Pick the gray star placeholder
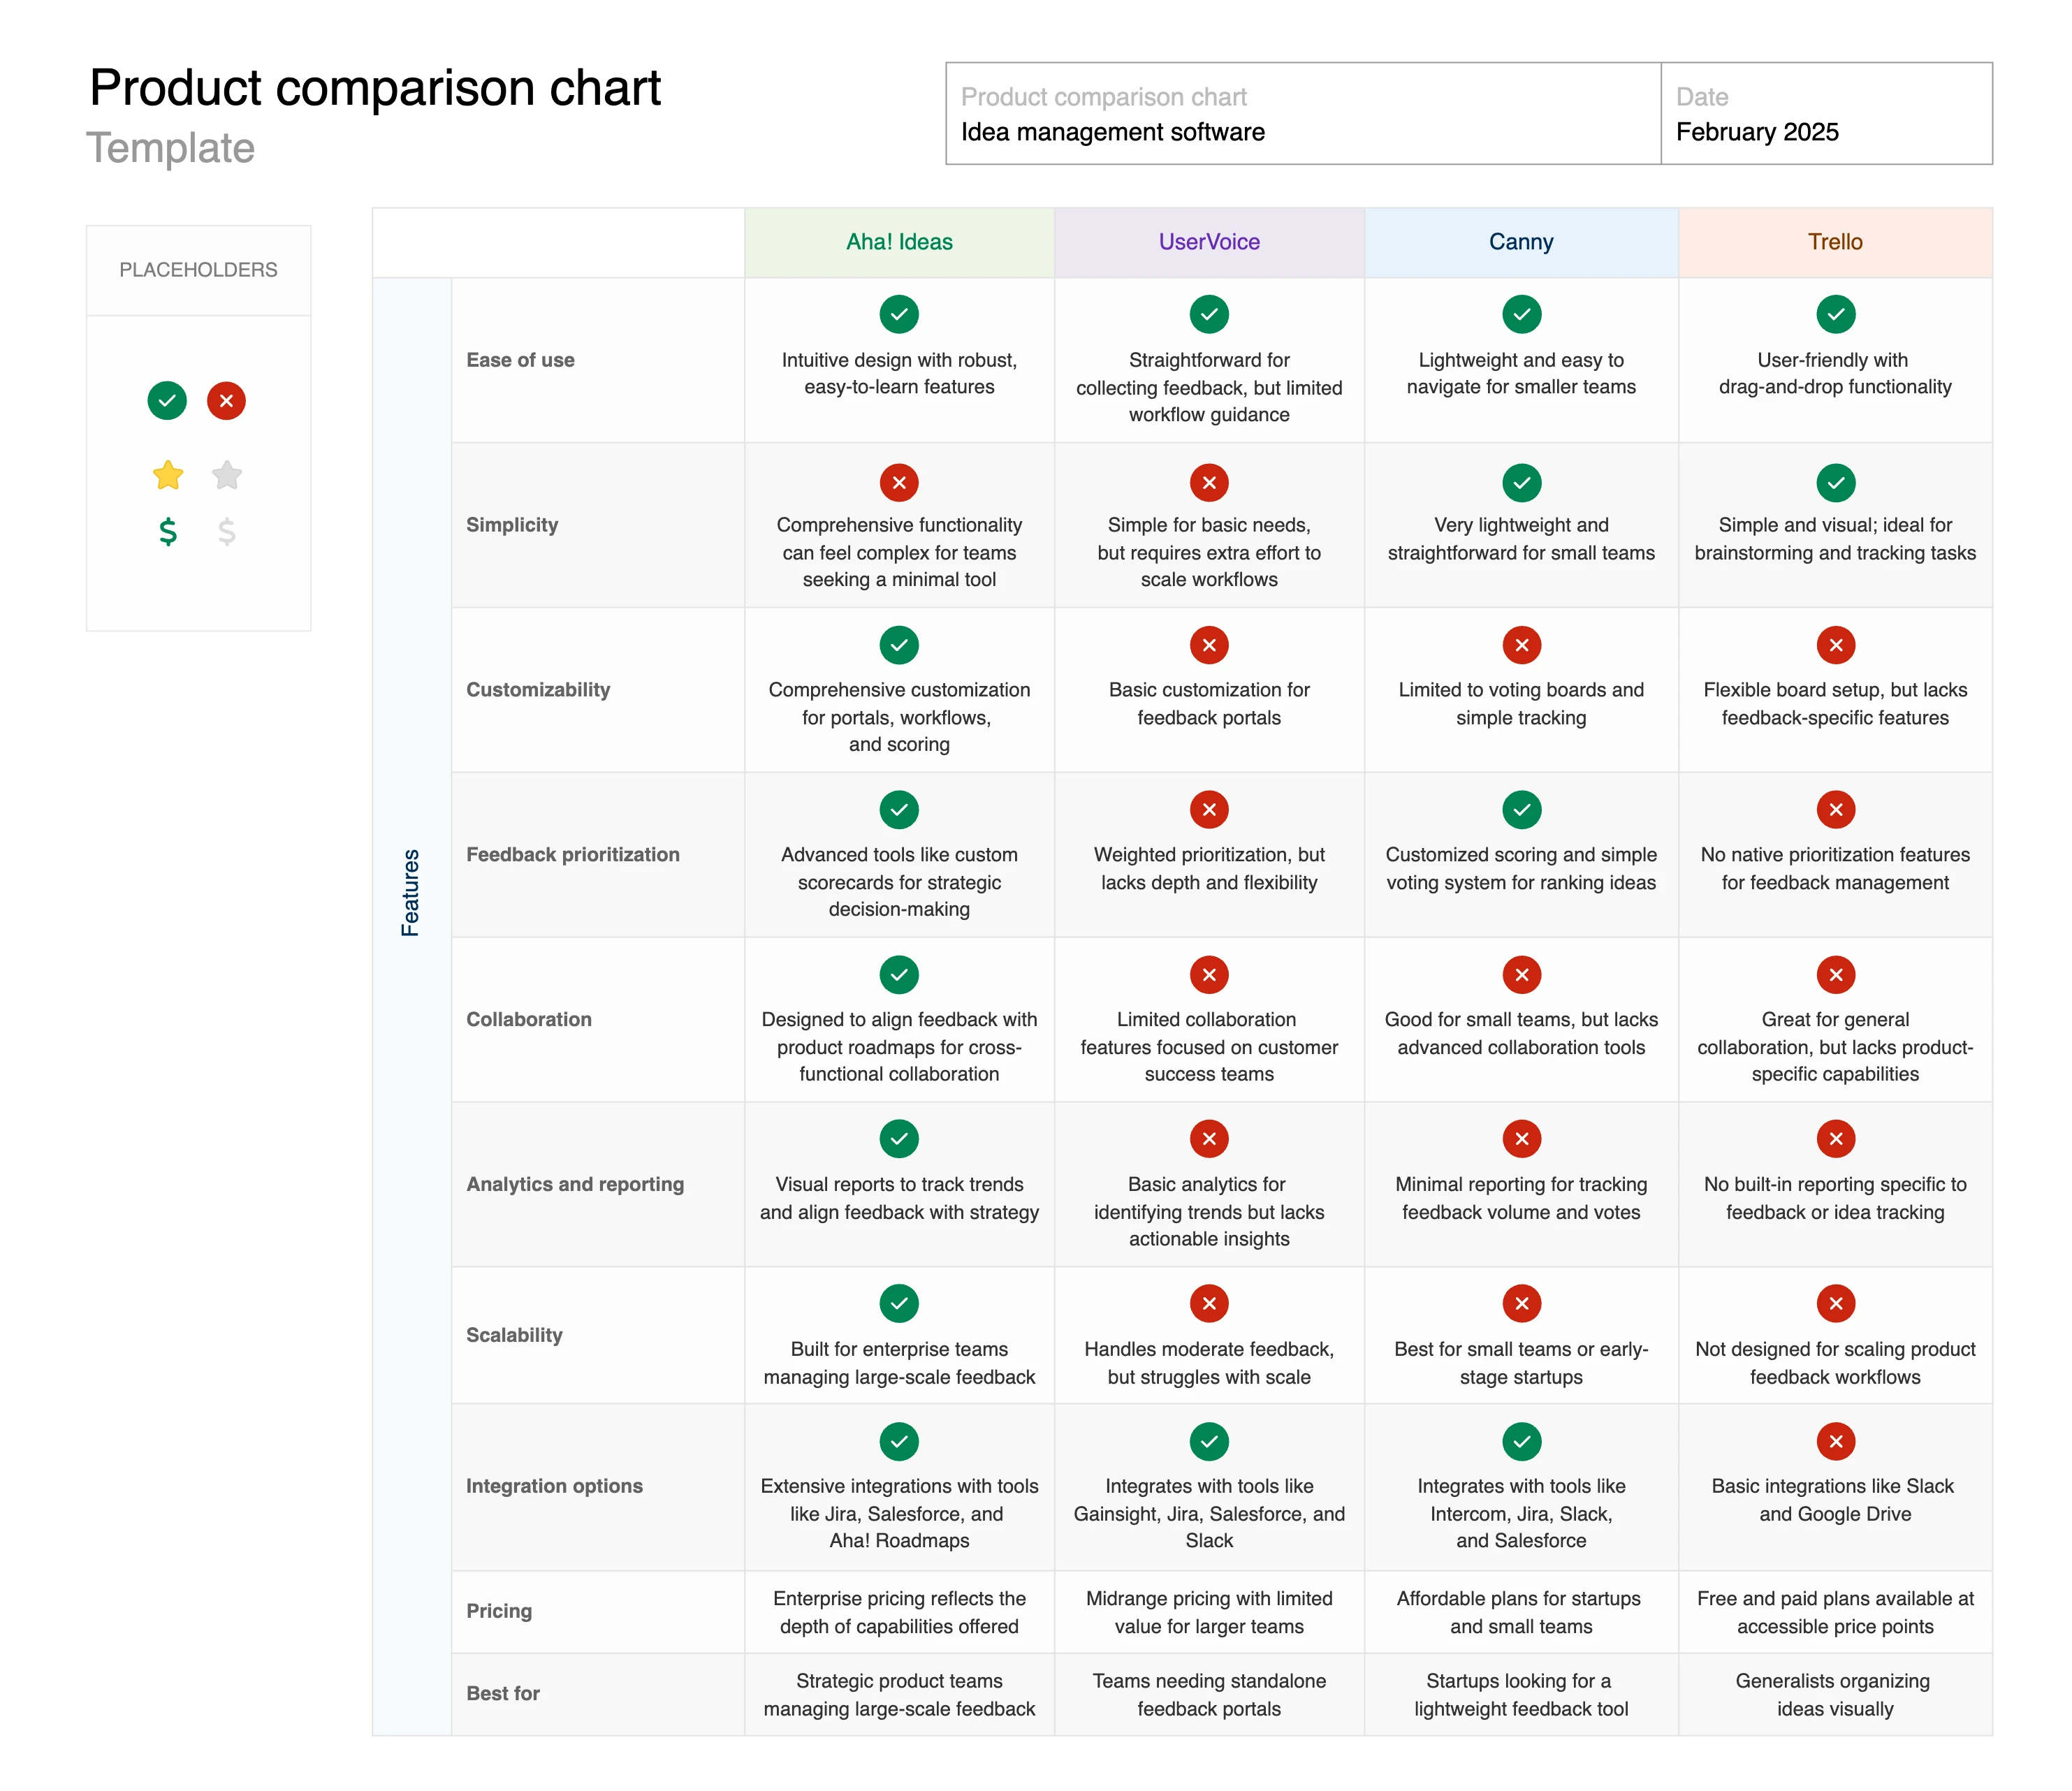The image size is (2072, 1791). point(227,475)
